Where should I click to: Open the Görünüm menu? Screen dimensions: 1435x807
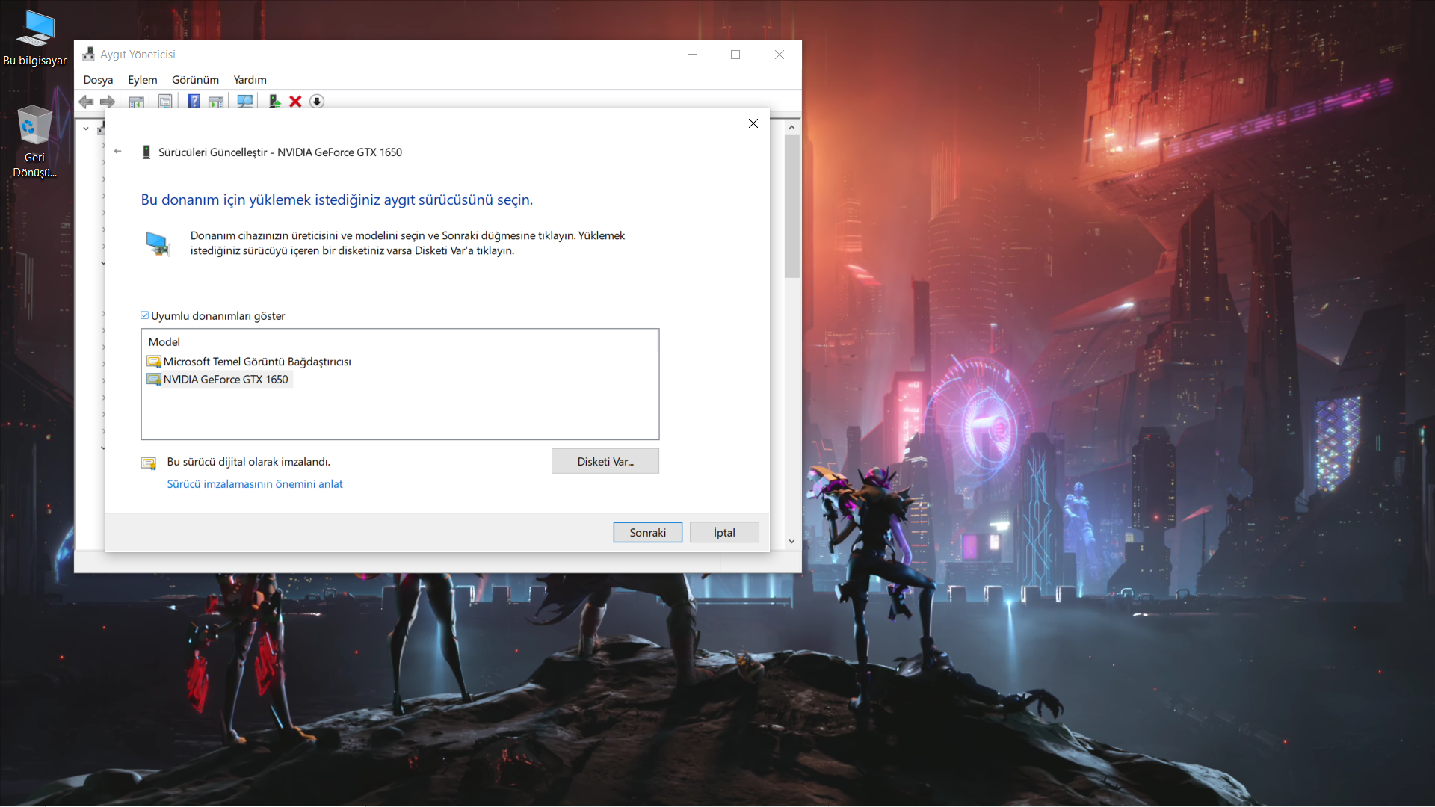tap(195, 80)
